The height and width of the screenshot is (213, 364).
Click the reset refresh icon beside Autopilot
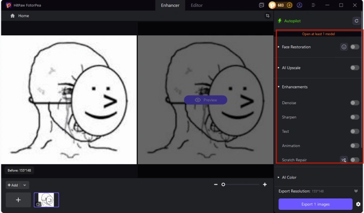(x=356, y=21)
